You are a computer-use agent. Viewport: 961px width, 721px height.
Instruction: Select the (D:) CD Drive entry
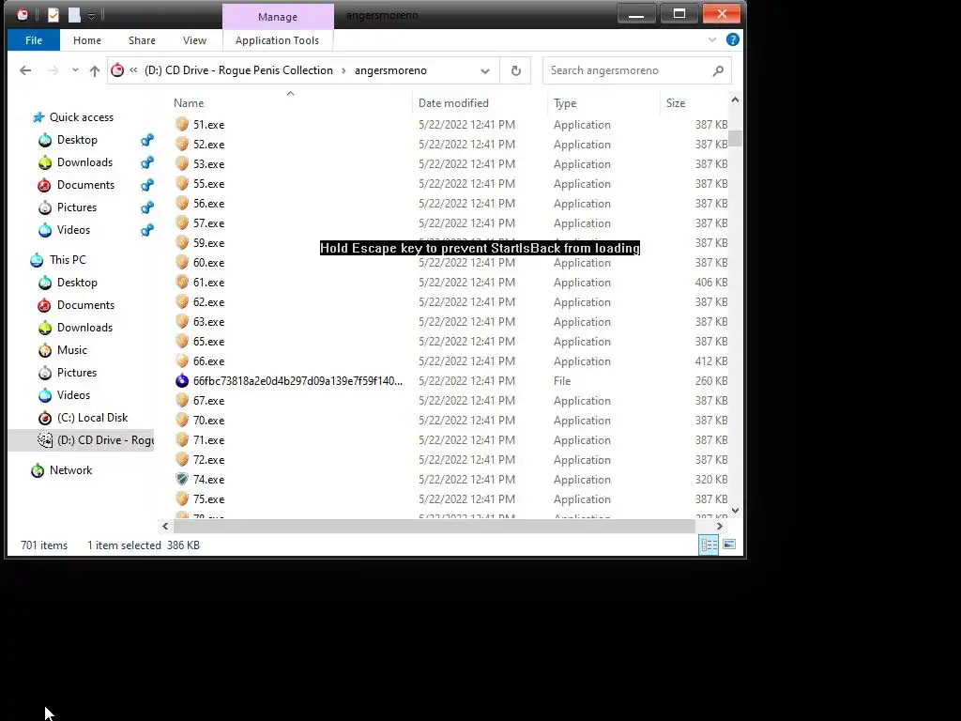[81, 440]
